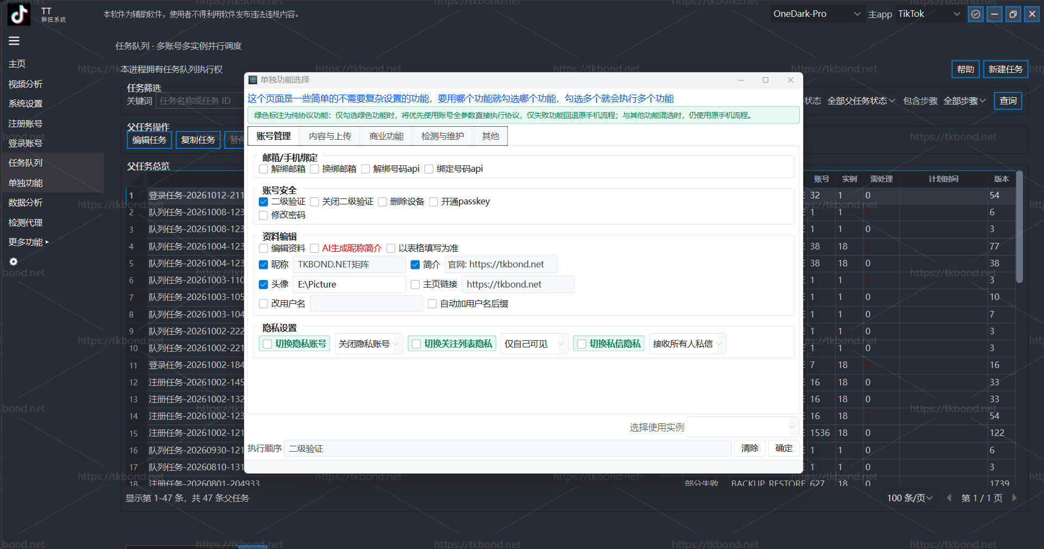
Task: Click the 查询 button
Action: pyautogui.click(x=1008, y=101)
